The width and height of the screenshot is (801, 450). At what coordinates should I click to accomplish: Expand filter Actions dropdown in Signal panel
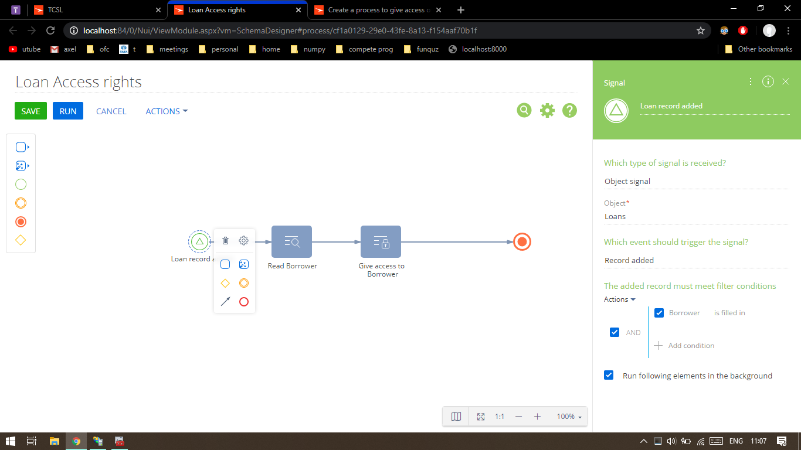[620, 299]
